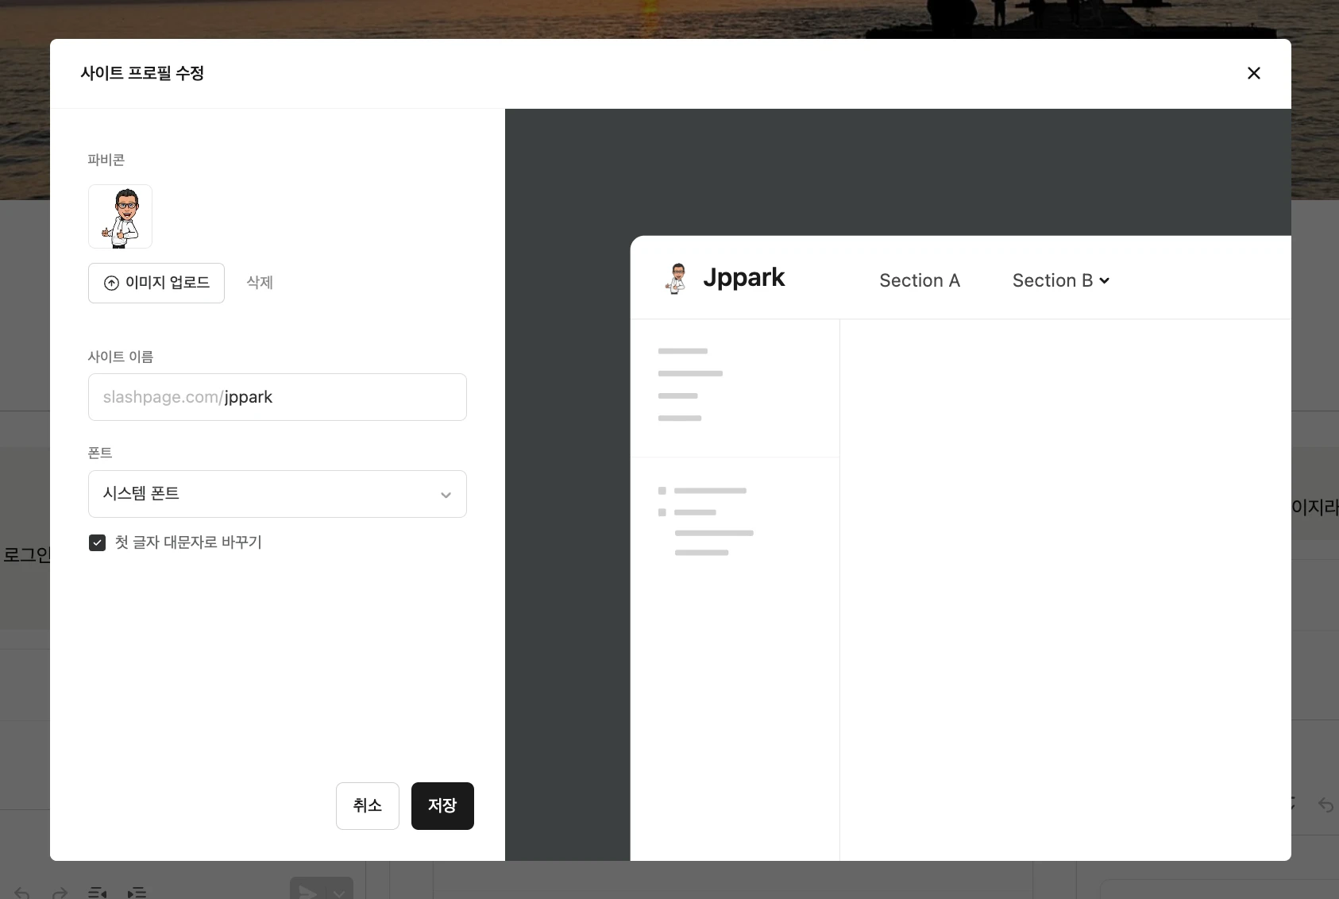
Task: Click the paper plane send icon
Action: (x=308, y=892)
